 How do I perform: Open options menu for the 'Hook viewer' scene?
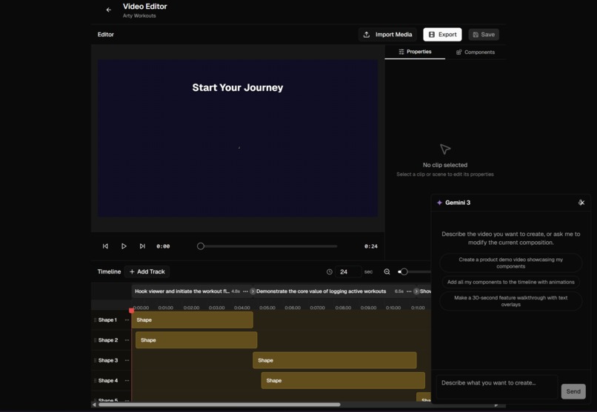click(246, 291)
